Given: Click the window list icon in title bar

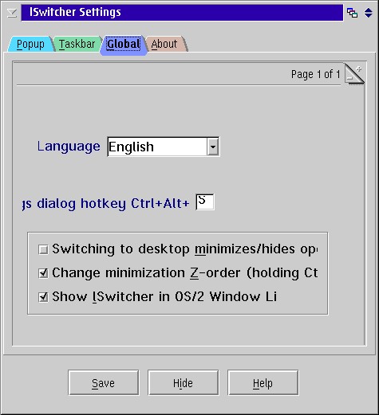Looking at the screenshot, I should coord(353,13).
